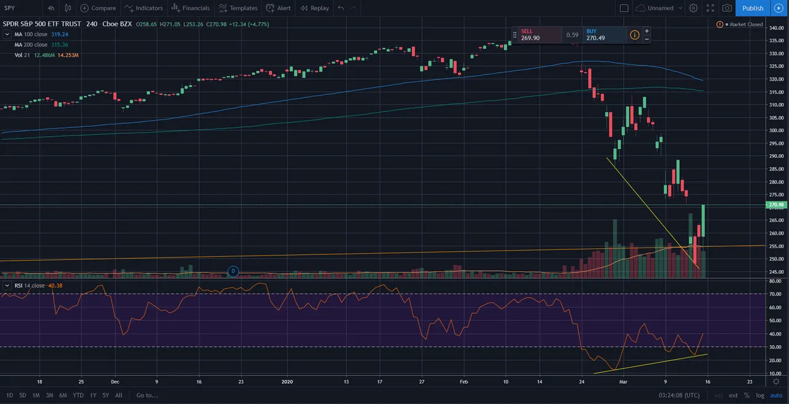This screenshot has width=789, height=404.
Task: Enter fullscreen mode
Action: (710, 8)
